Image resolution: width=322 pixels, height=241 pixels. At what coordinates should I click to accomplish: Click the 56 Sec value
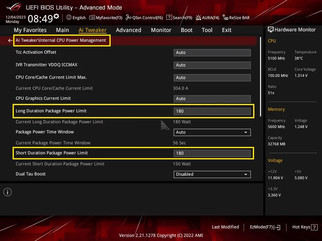point(179,143)
